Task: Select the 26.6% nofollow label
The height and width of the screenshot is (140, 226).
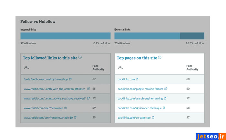Action: coord(195,43)
